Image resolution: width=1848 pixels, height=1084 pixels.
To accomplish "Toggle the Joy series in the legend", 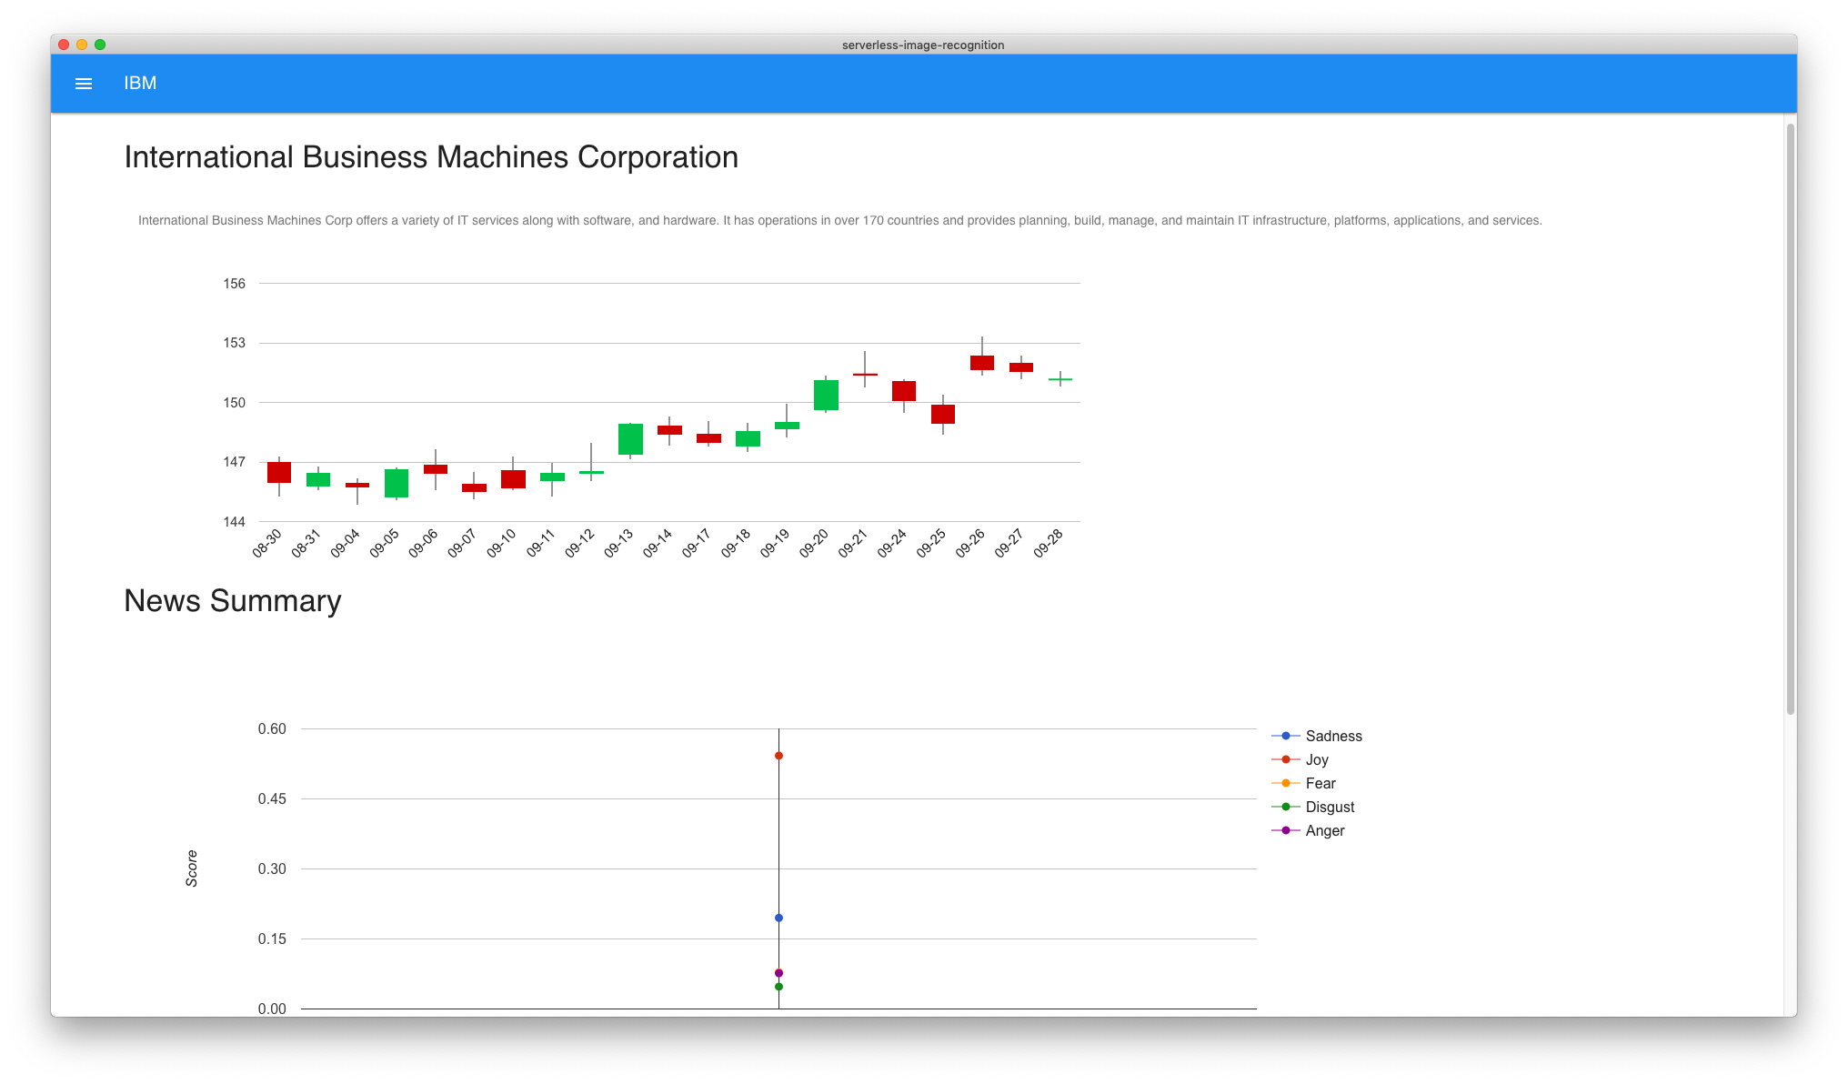I will 1316,759.
